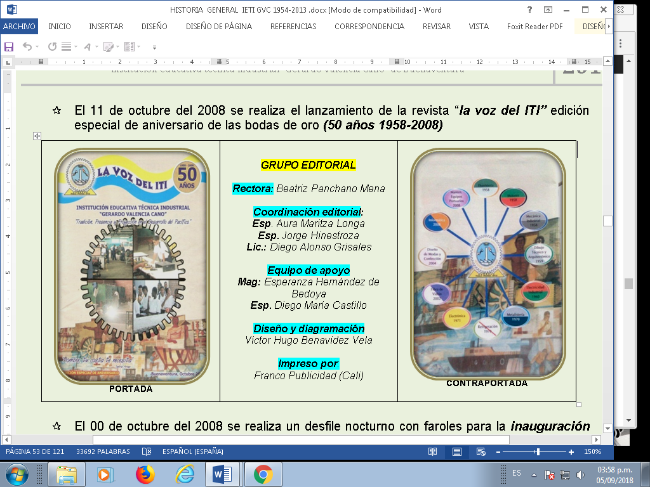This screenshot has width=650, height=487.
Task: Click the tab stop selector on the ruler
Action: pyautogui.click(x=8, y=63)
